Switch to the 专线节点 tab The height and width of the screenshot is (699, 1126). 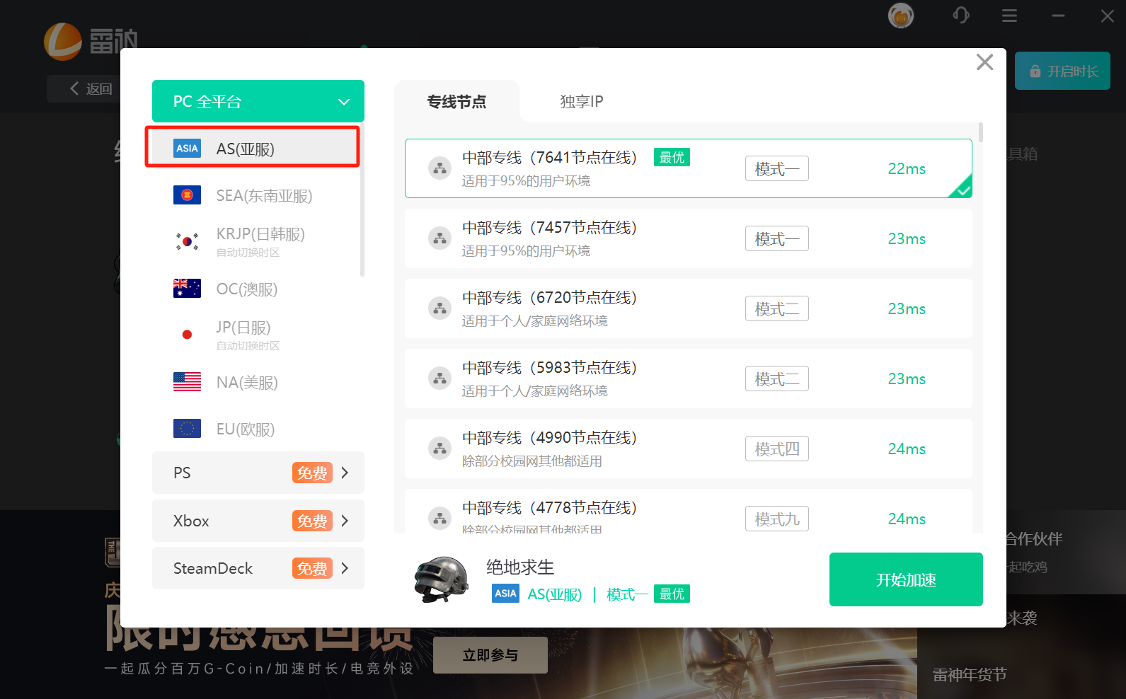[x=456, y=101]
